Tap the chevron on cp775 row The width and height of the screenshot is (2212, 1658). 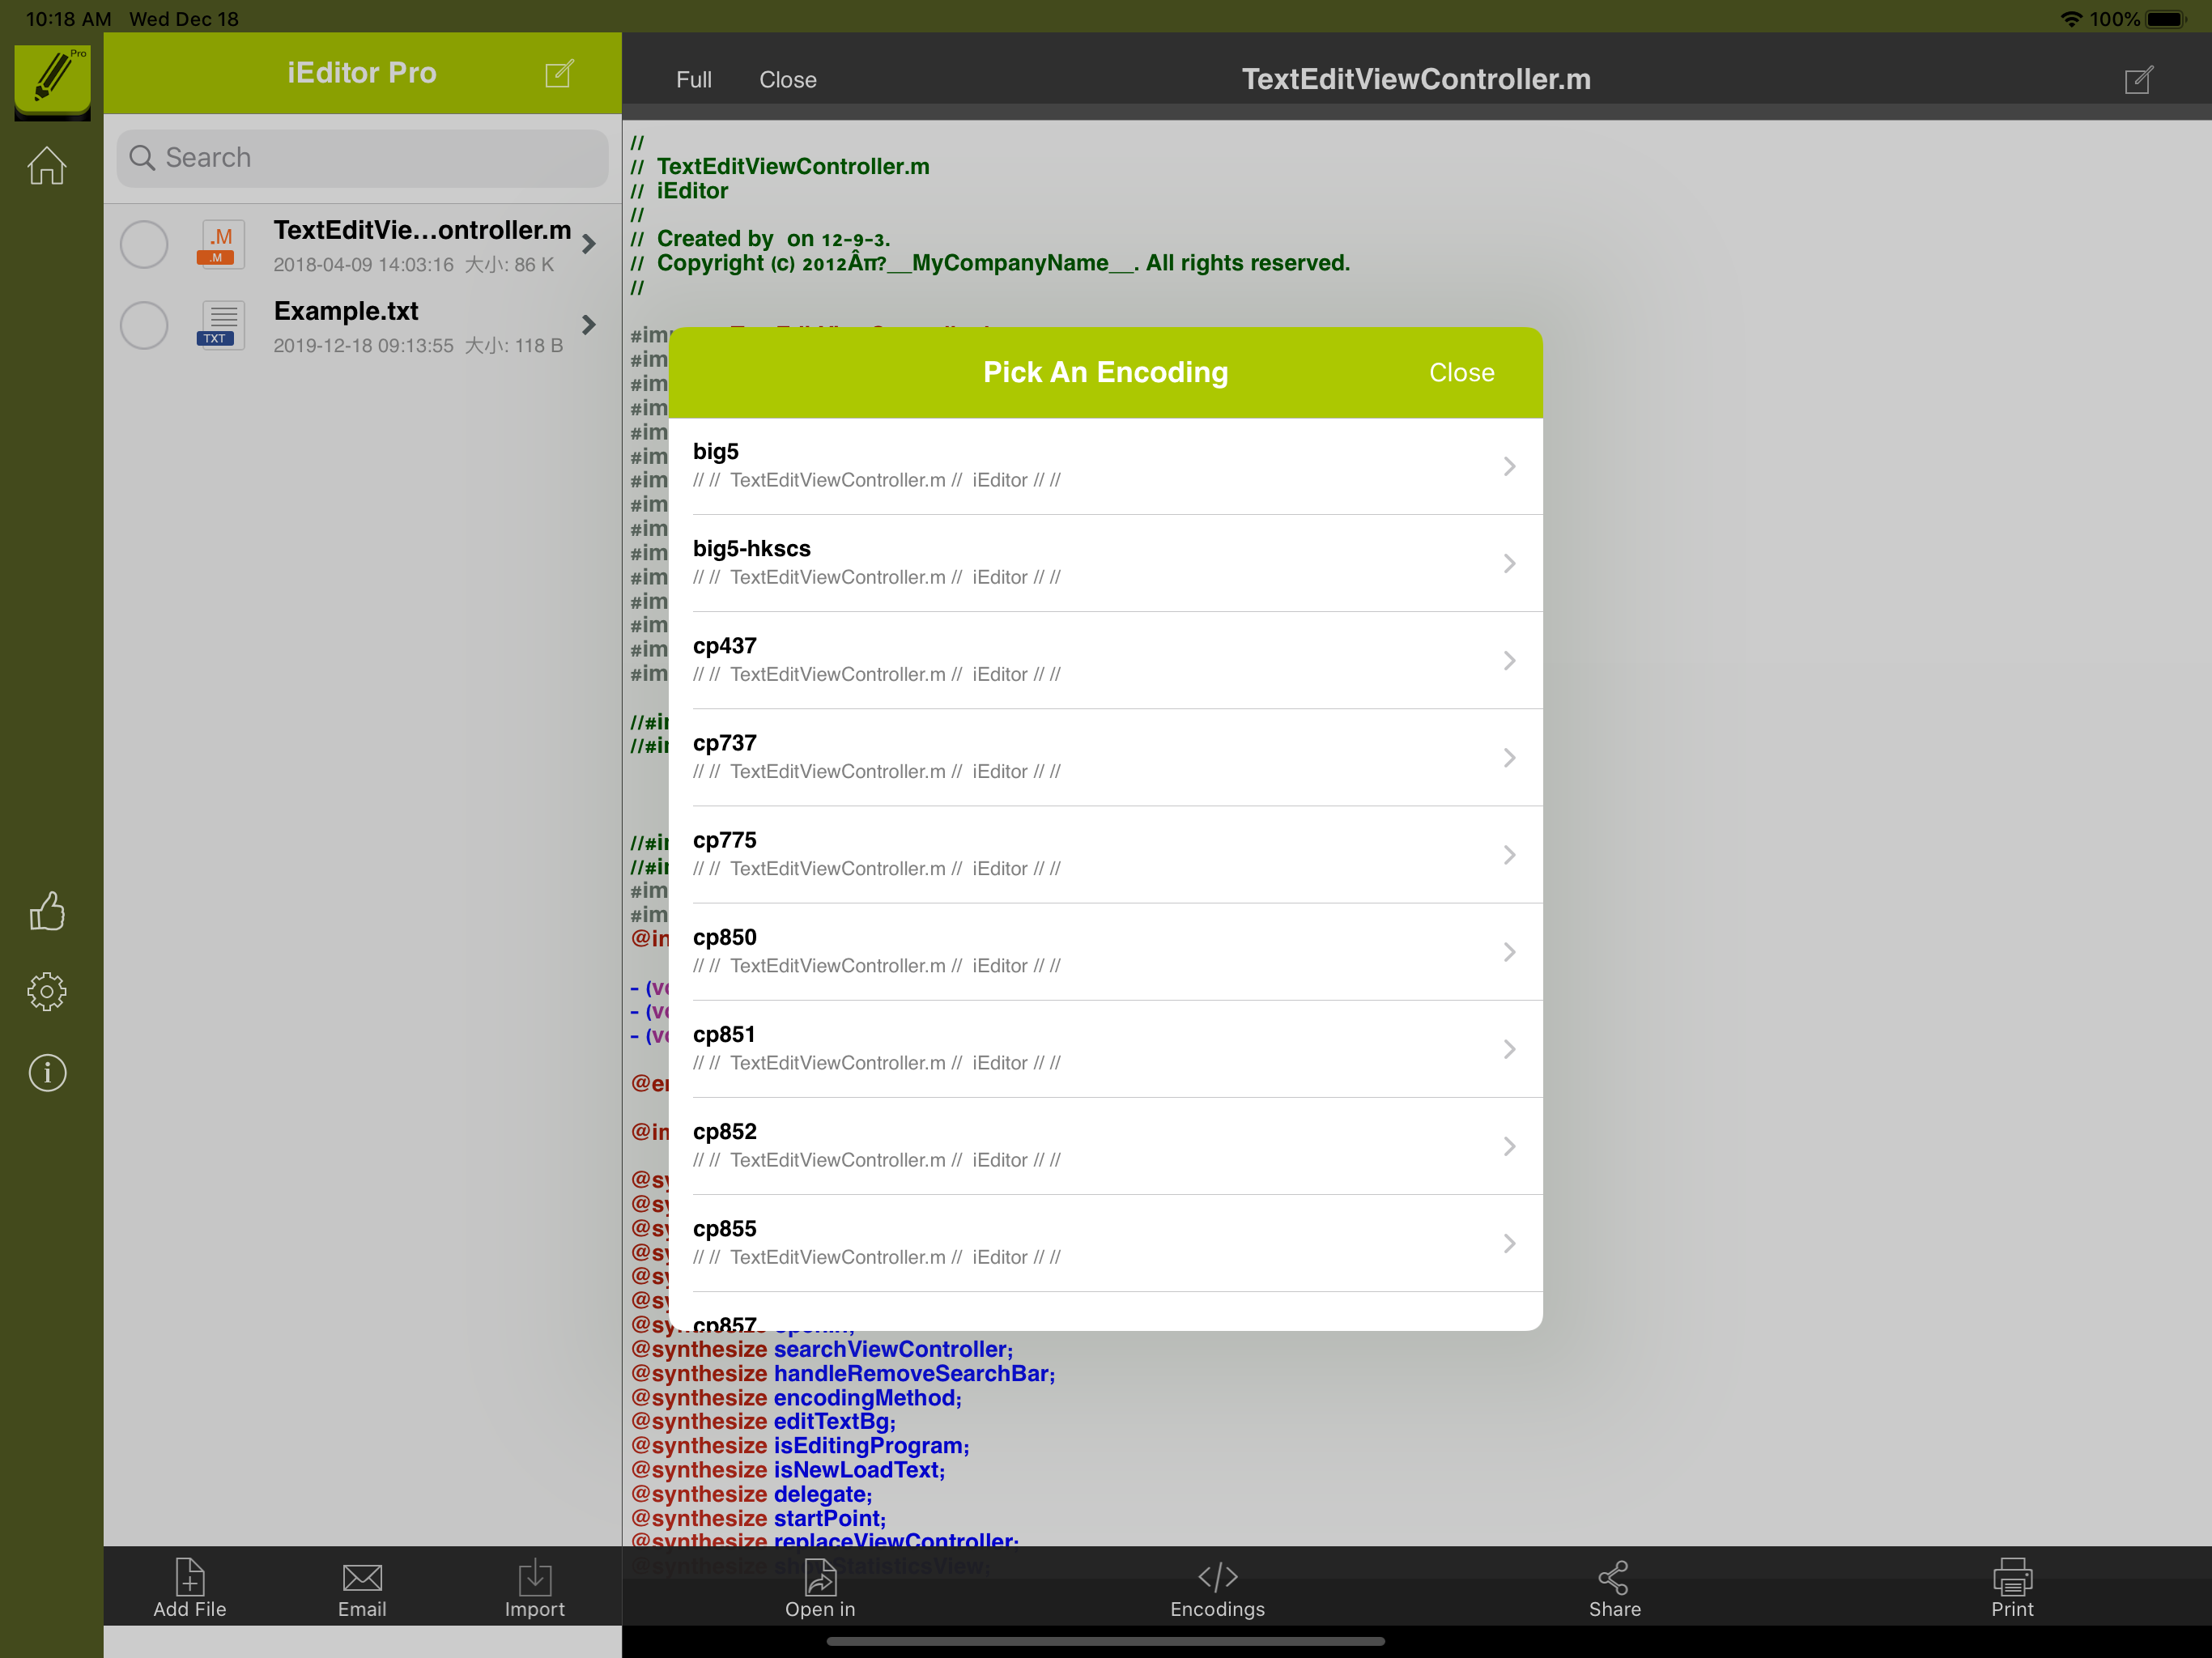coord(1509,854)
